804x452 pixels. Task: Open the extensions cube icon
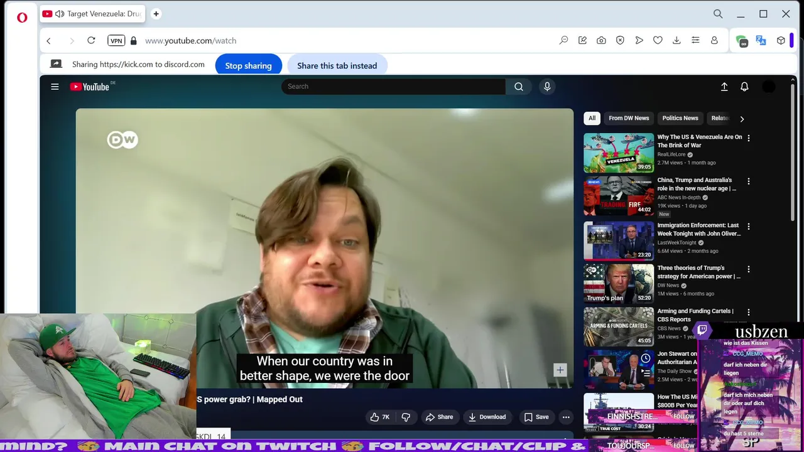click(x=781, y=40)
